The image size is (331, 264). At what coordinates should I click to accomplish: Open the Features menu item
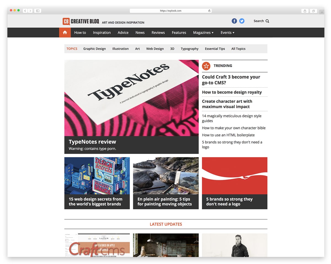pos(179,33)
